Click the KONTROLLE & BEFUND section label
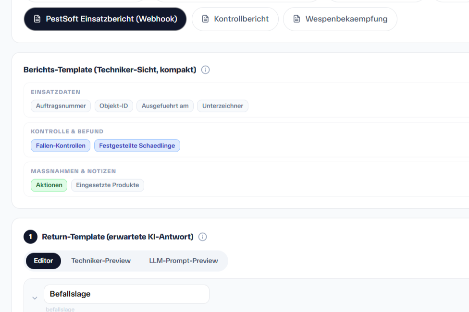The image size is (469, 312). pos(67,132)
